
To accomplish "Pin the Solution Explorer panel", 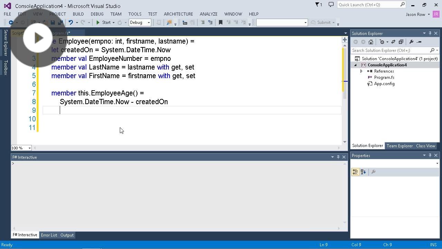I will (430, 33).
